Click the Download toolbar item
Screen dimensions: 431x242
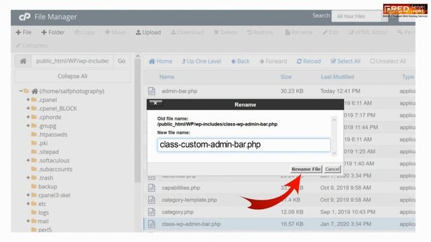[187, 32]
